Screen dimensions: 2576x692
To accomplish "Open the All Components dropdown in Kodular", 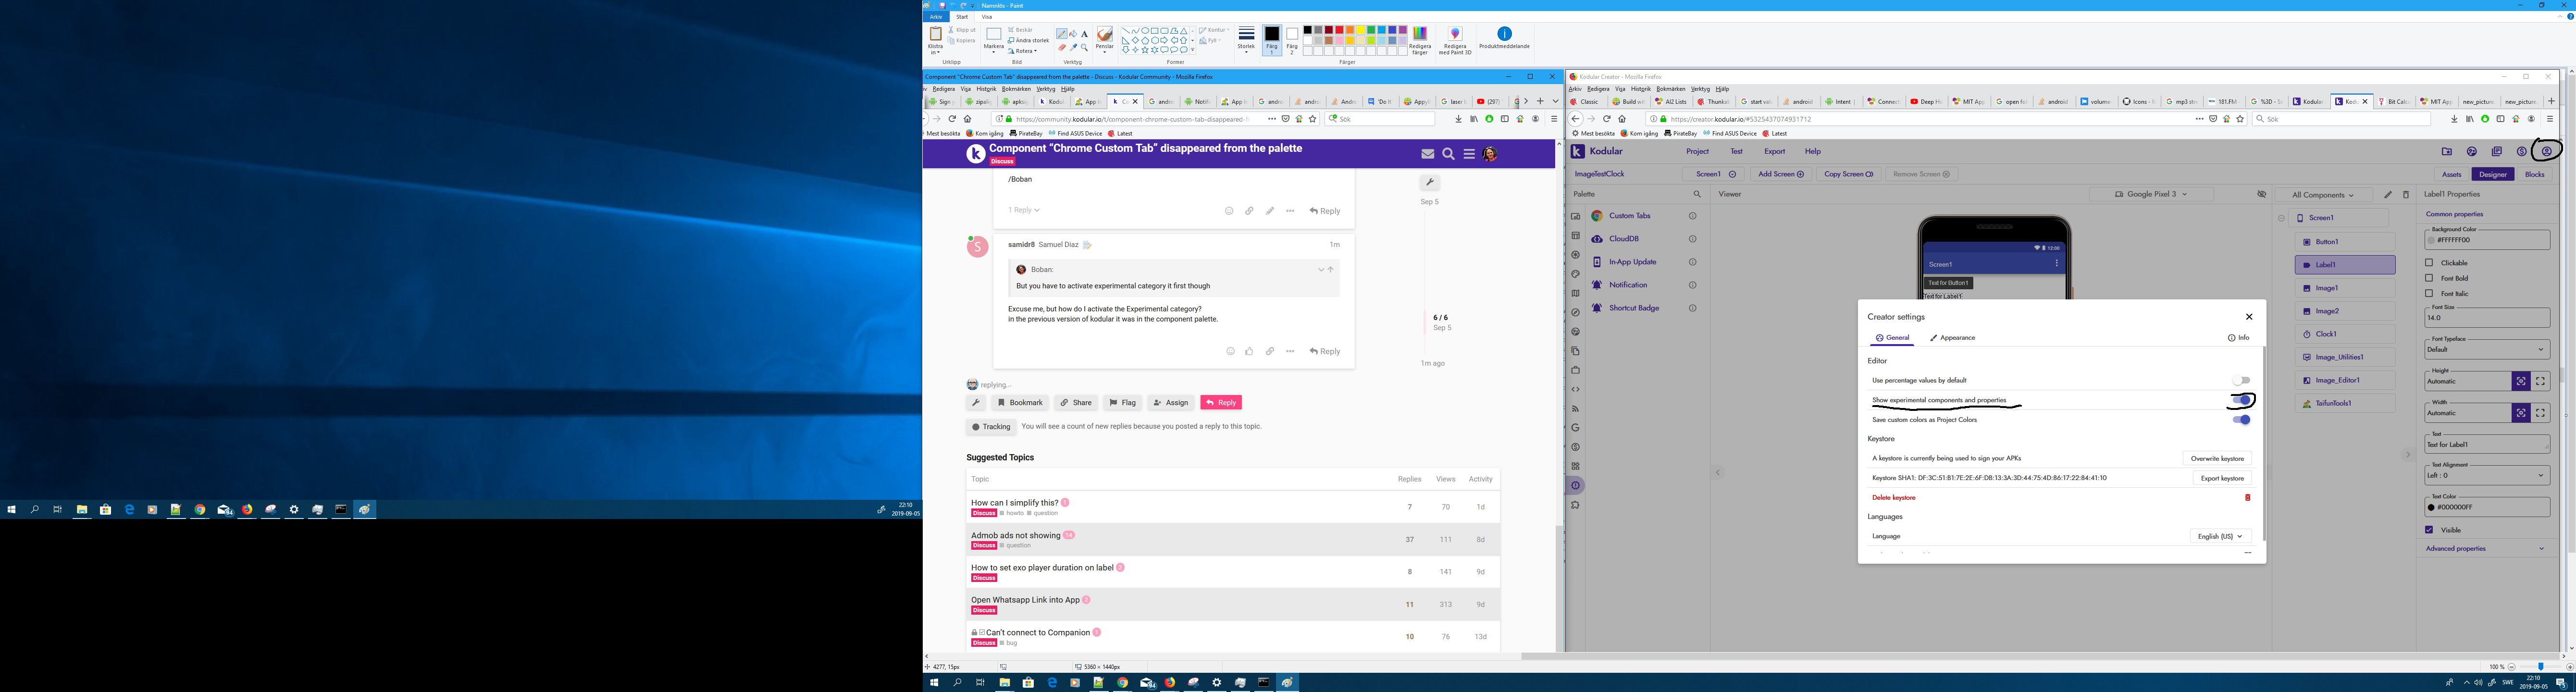I will [x=2323, y=195].
